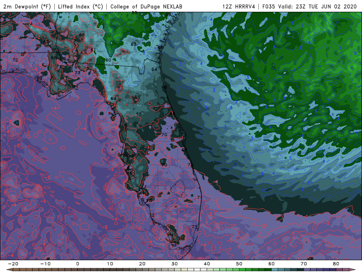The image size is (362, 272).
Task: Click the '20' color bar label
Action: (x=142, y=264)
